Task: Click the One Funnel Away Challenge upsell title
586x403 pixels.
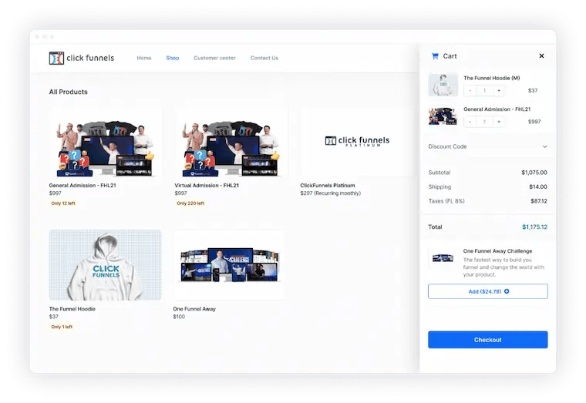Action: [497, 251]
